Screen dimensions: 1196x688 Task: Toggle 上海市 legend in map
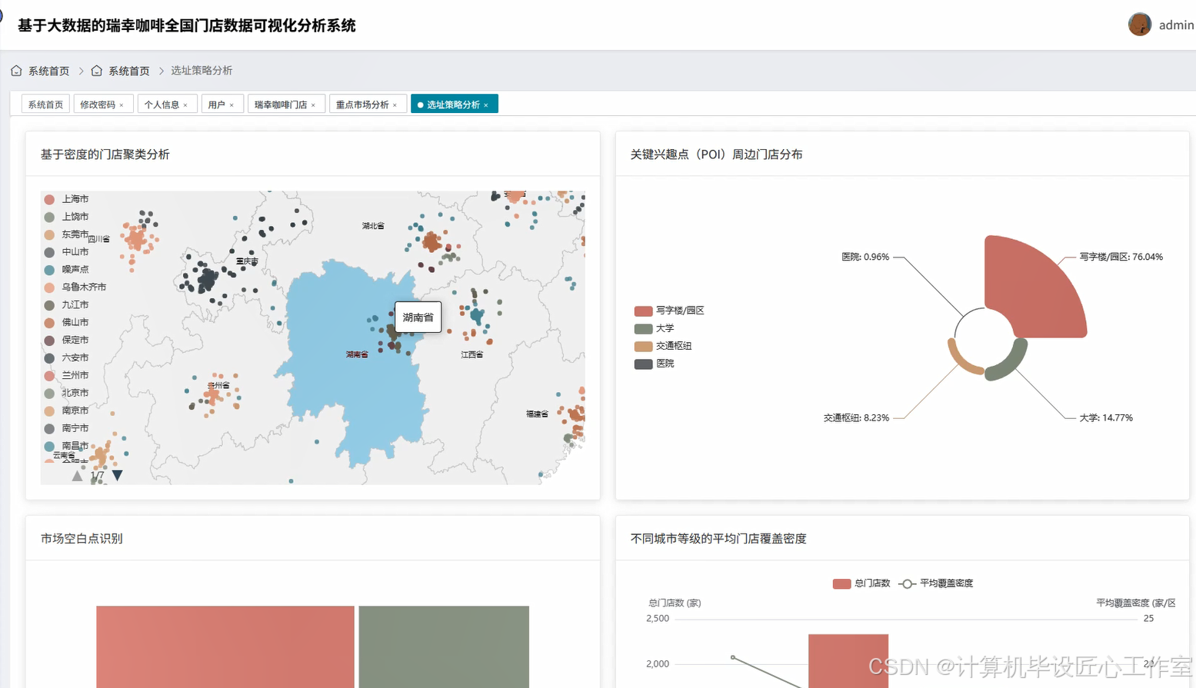pyautogui.click(x=66, y=199)
